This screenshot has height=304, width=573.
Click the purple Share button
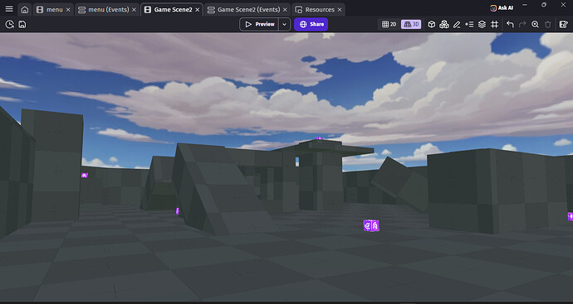[311, 24]
